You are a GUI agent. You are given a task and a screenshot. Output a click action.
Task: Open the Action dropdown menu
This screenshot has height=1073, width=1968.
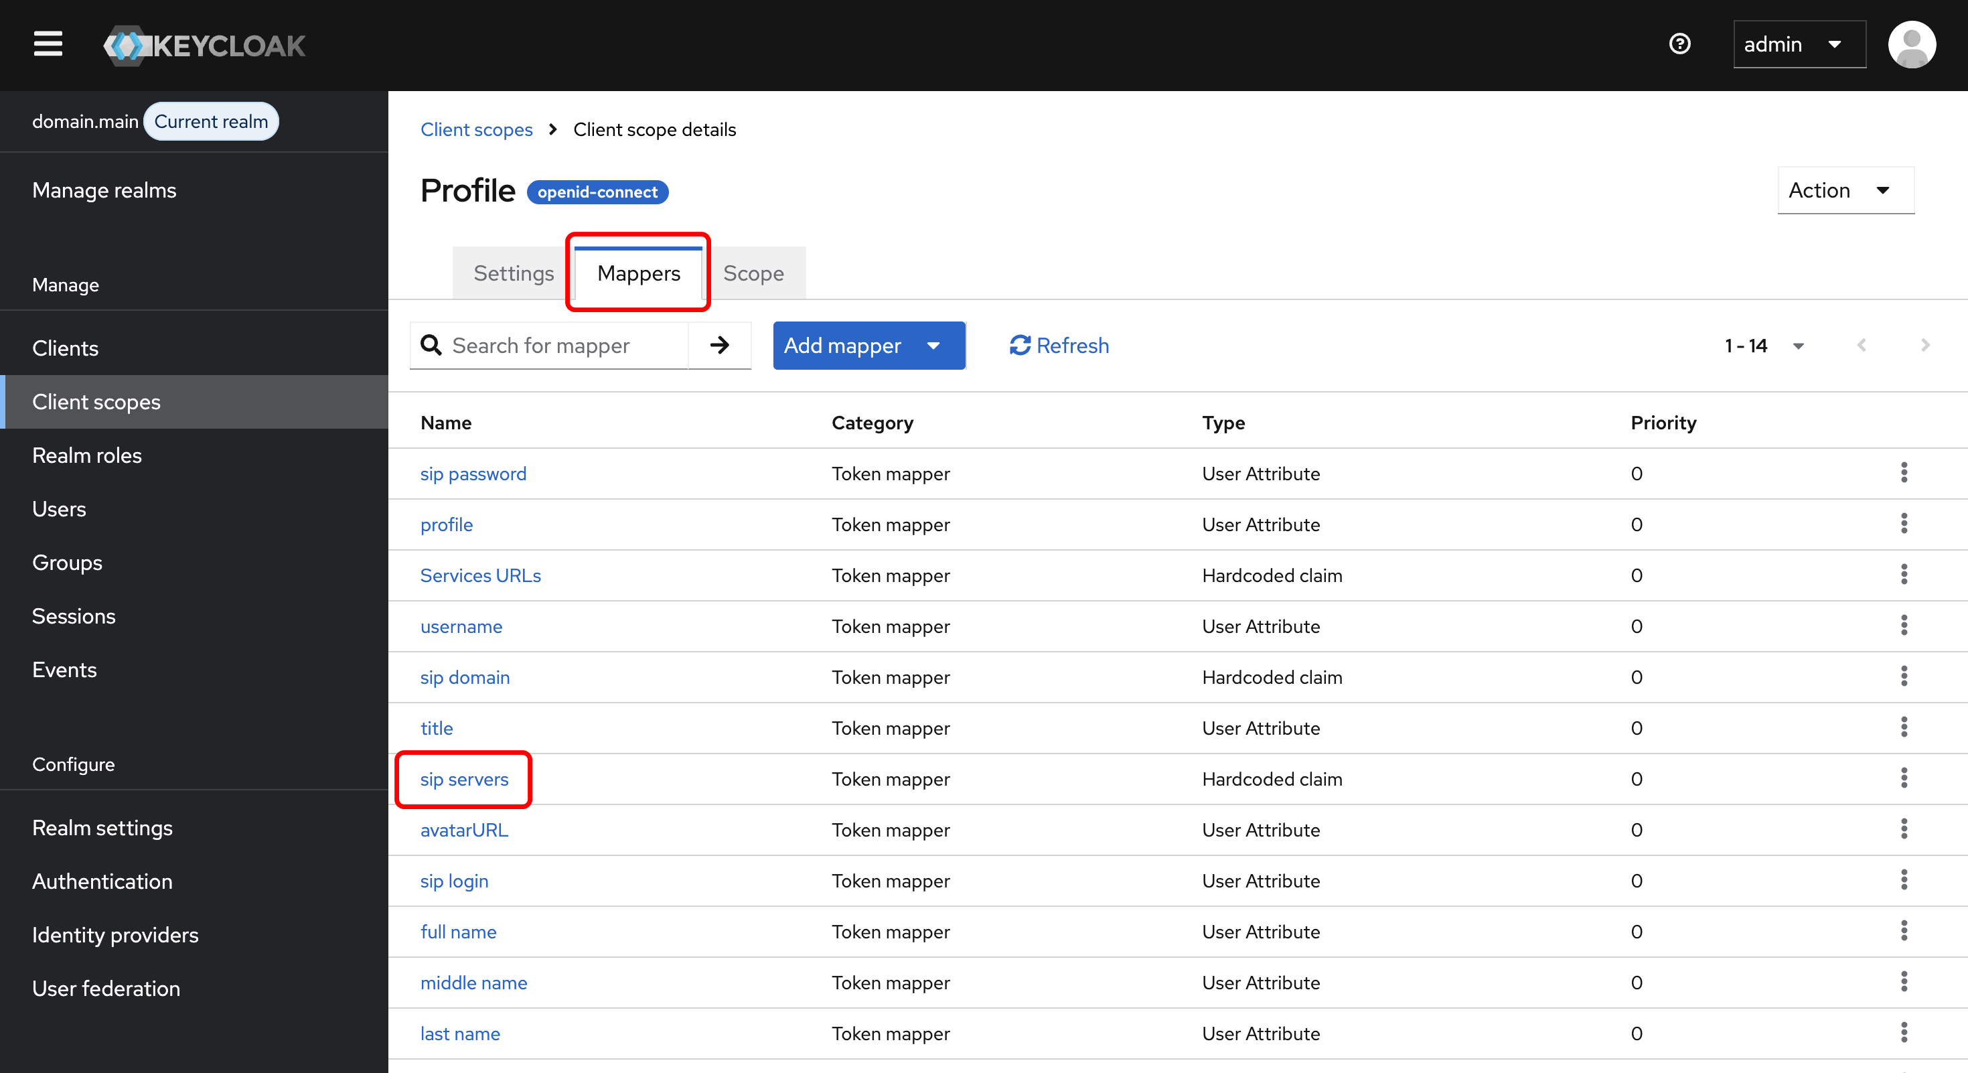point(1844,190)
